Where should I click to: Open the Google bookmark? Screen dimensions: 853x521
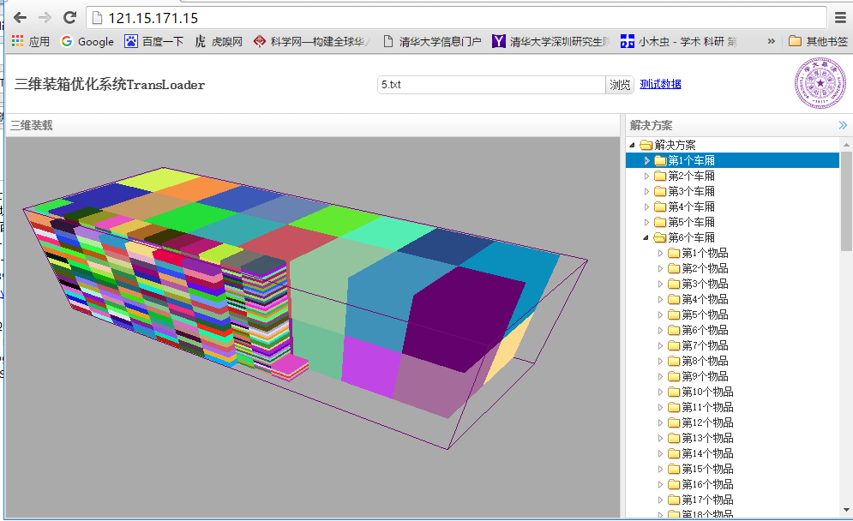87,41
